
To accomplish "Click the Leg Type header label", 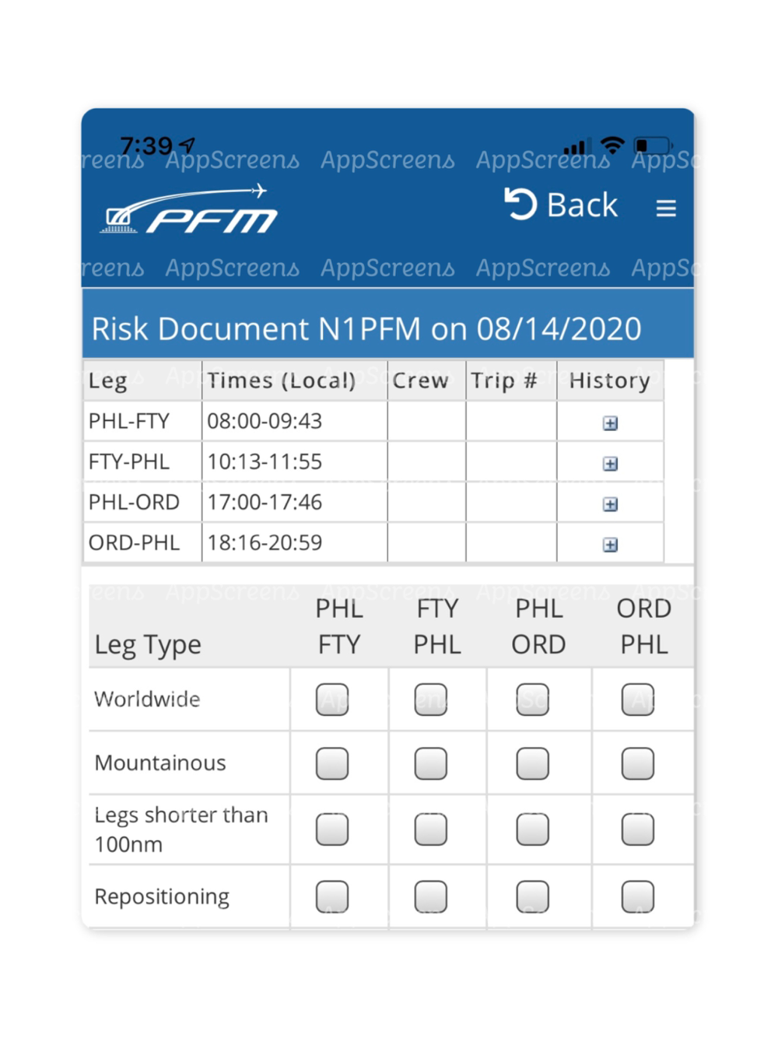I will tap(148, 645).
